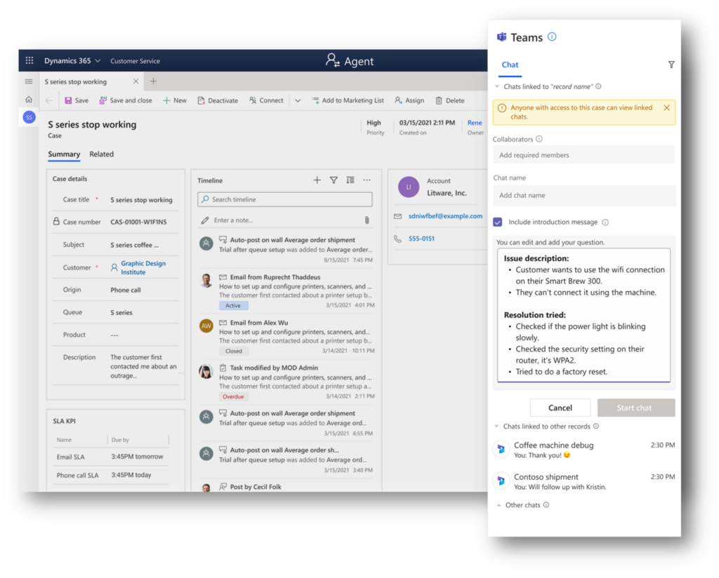Click the timeline filter funnel icon
Screen dimensions: 719x578
click(x=334, y=180)
